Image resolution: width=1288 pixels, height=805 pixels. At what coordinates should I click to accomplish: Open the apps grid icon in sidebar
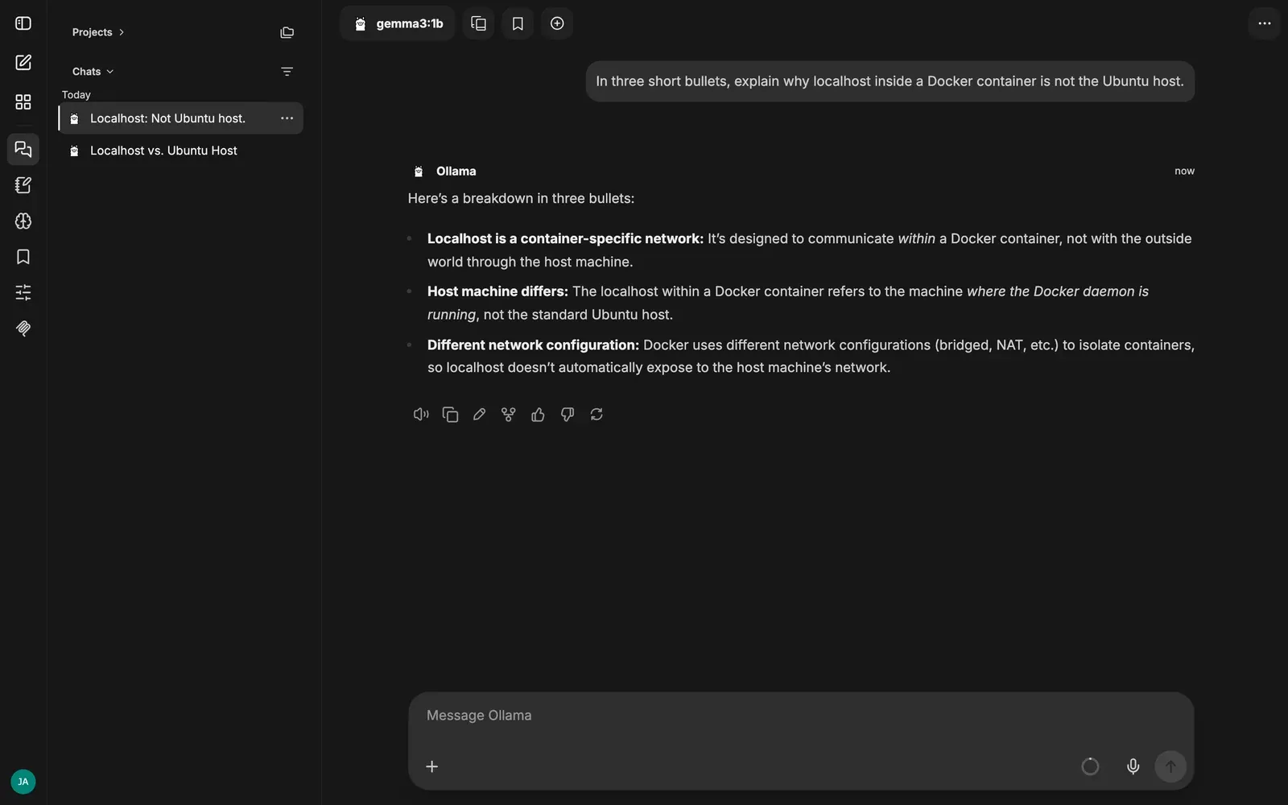(23, 101)
